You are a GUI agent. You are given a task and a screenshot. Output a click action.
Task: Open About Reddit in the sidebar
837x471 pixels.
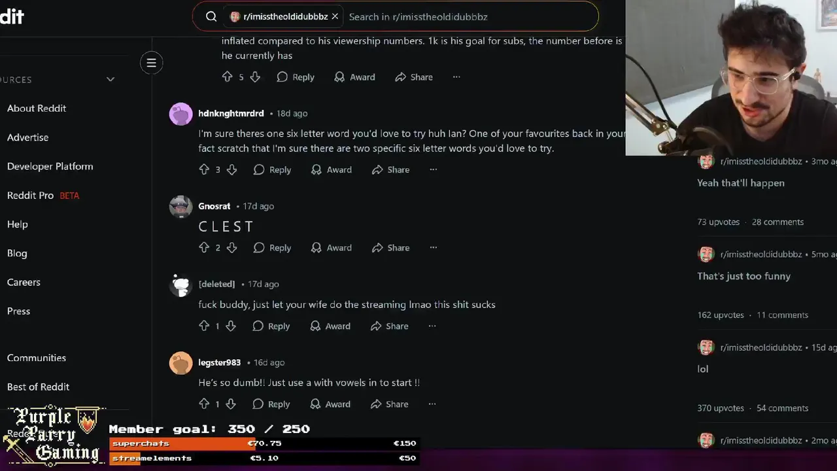tap(37, 108)
